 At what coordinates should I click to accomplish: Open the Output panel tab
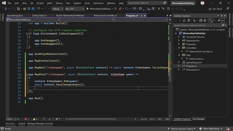(22, 124)
